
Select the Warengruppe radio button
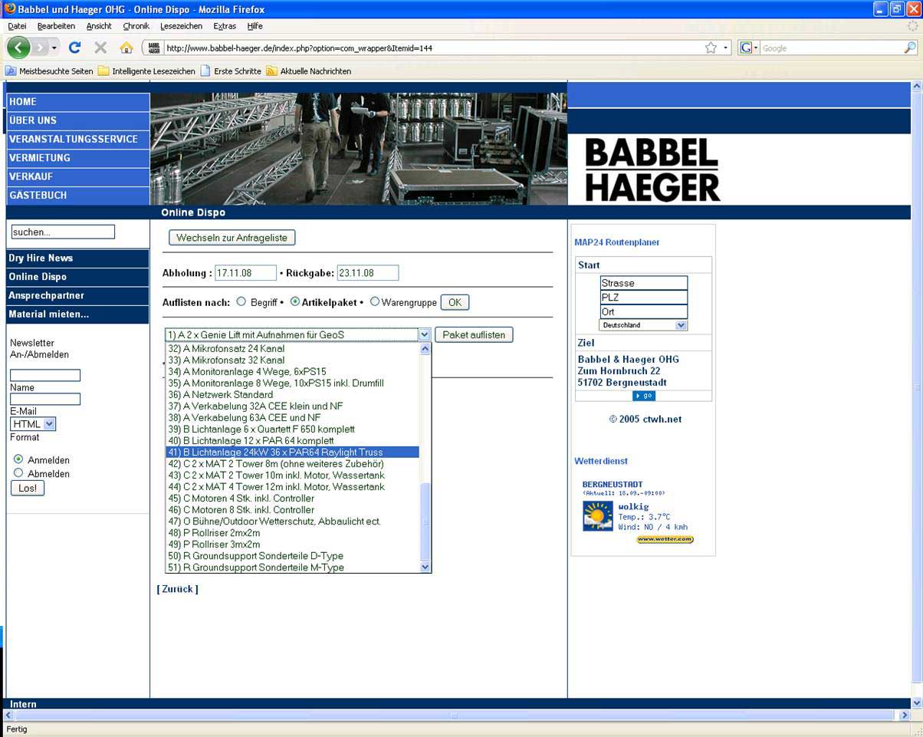click(x=375, y=301)
